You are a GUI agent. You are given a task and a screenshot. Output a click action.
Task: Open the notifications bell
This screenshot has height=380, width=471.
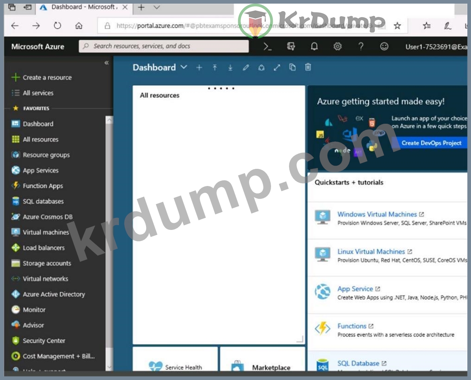point(314,46)
